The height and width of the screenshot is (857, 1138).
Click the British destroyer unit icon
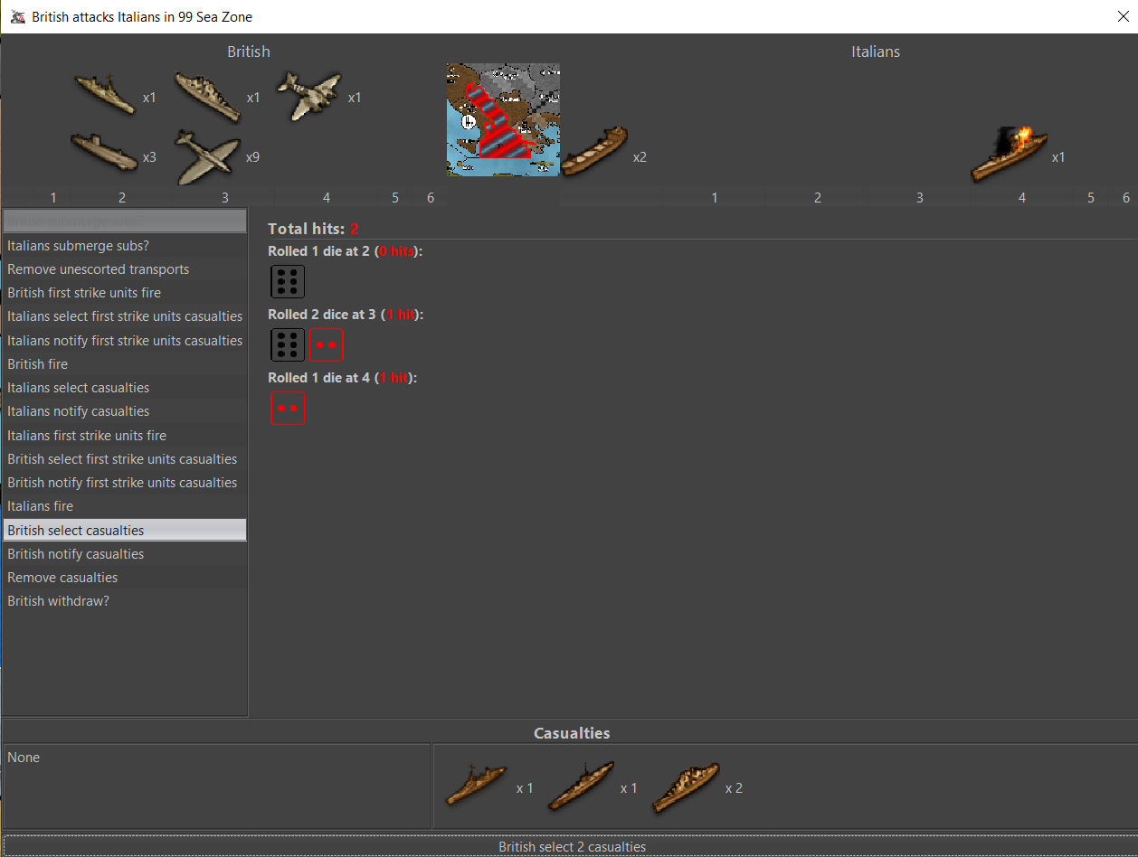104,94
